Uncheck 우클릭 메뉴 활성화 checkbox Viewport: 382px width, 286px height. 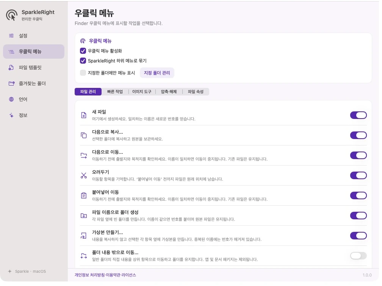[83, 51]
